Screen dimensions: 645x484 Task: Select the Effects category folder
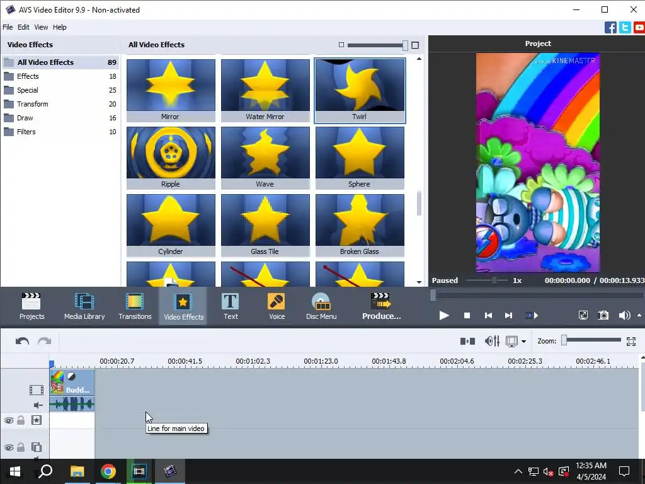60,76
